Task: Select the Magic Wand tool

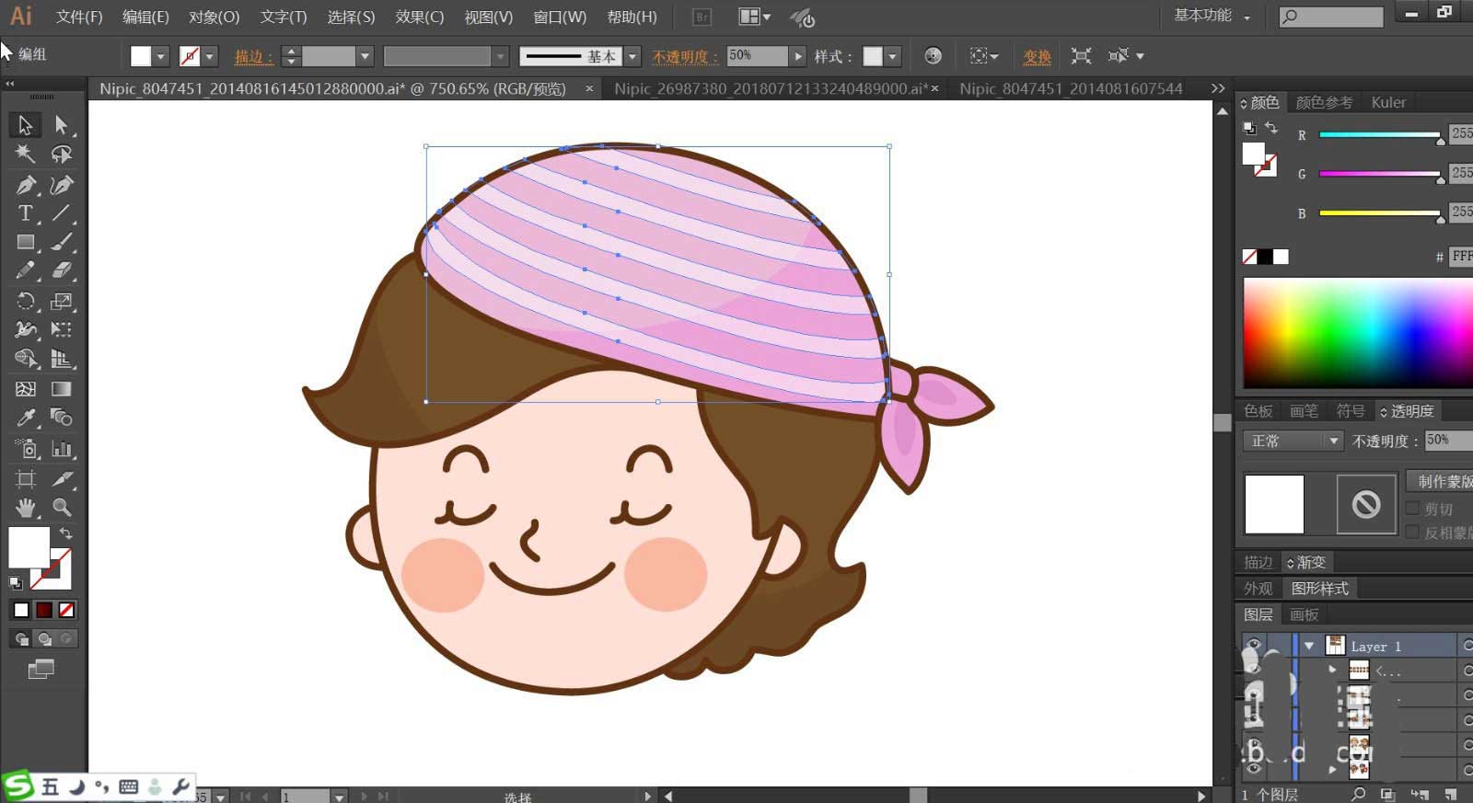Action: click(x=25, y=154)
